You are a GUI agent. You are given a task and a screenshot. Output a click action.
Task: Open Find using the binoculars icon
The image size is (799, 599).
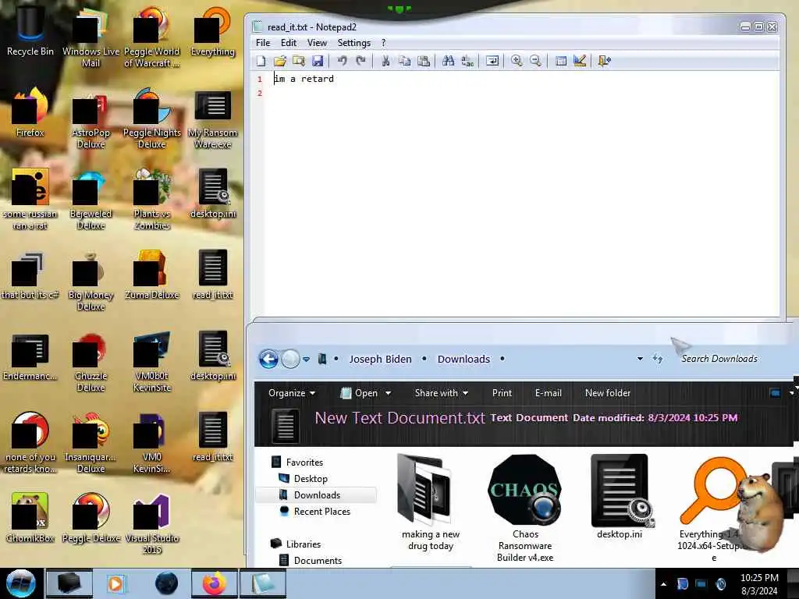pos(449,61)
